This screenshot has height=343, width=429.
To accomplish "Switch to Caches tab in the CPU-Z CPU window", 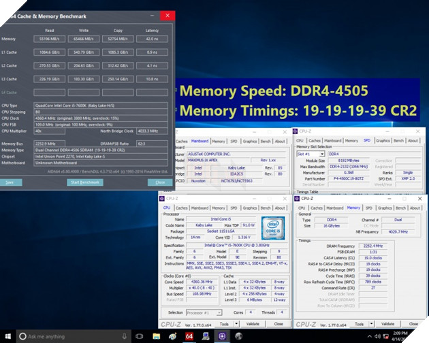I will pyautogui.click(x=181, y=208).
